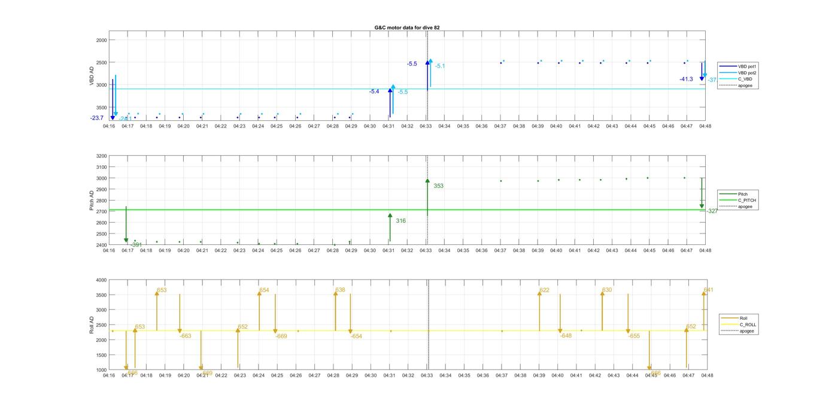Click the "641" roll data label

[x=709, y=290]
